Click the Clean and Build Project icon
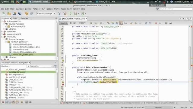 tap(65, 14)
